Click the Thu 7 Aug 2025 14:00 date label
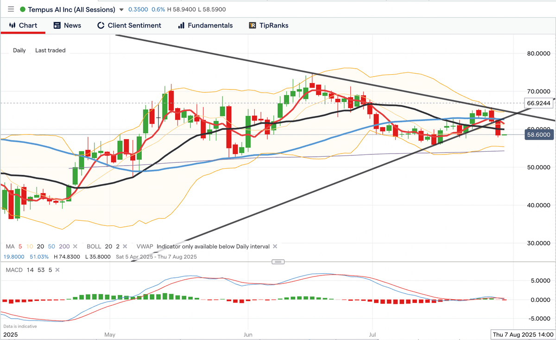556x340 pixels. coord(522,334)
